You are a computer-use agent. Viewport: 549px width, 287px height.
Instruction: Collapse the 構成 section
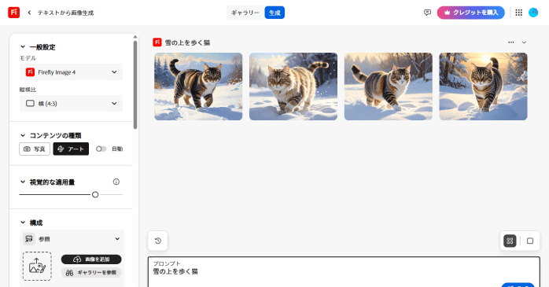pyautogui.click(x=23, y=223)
